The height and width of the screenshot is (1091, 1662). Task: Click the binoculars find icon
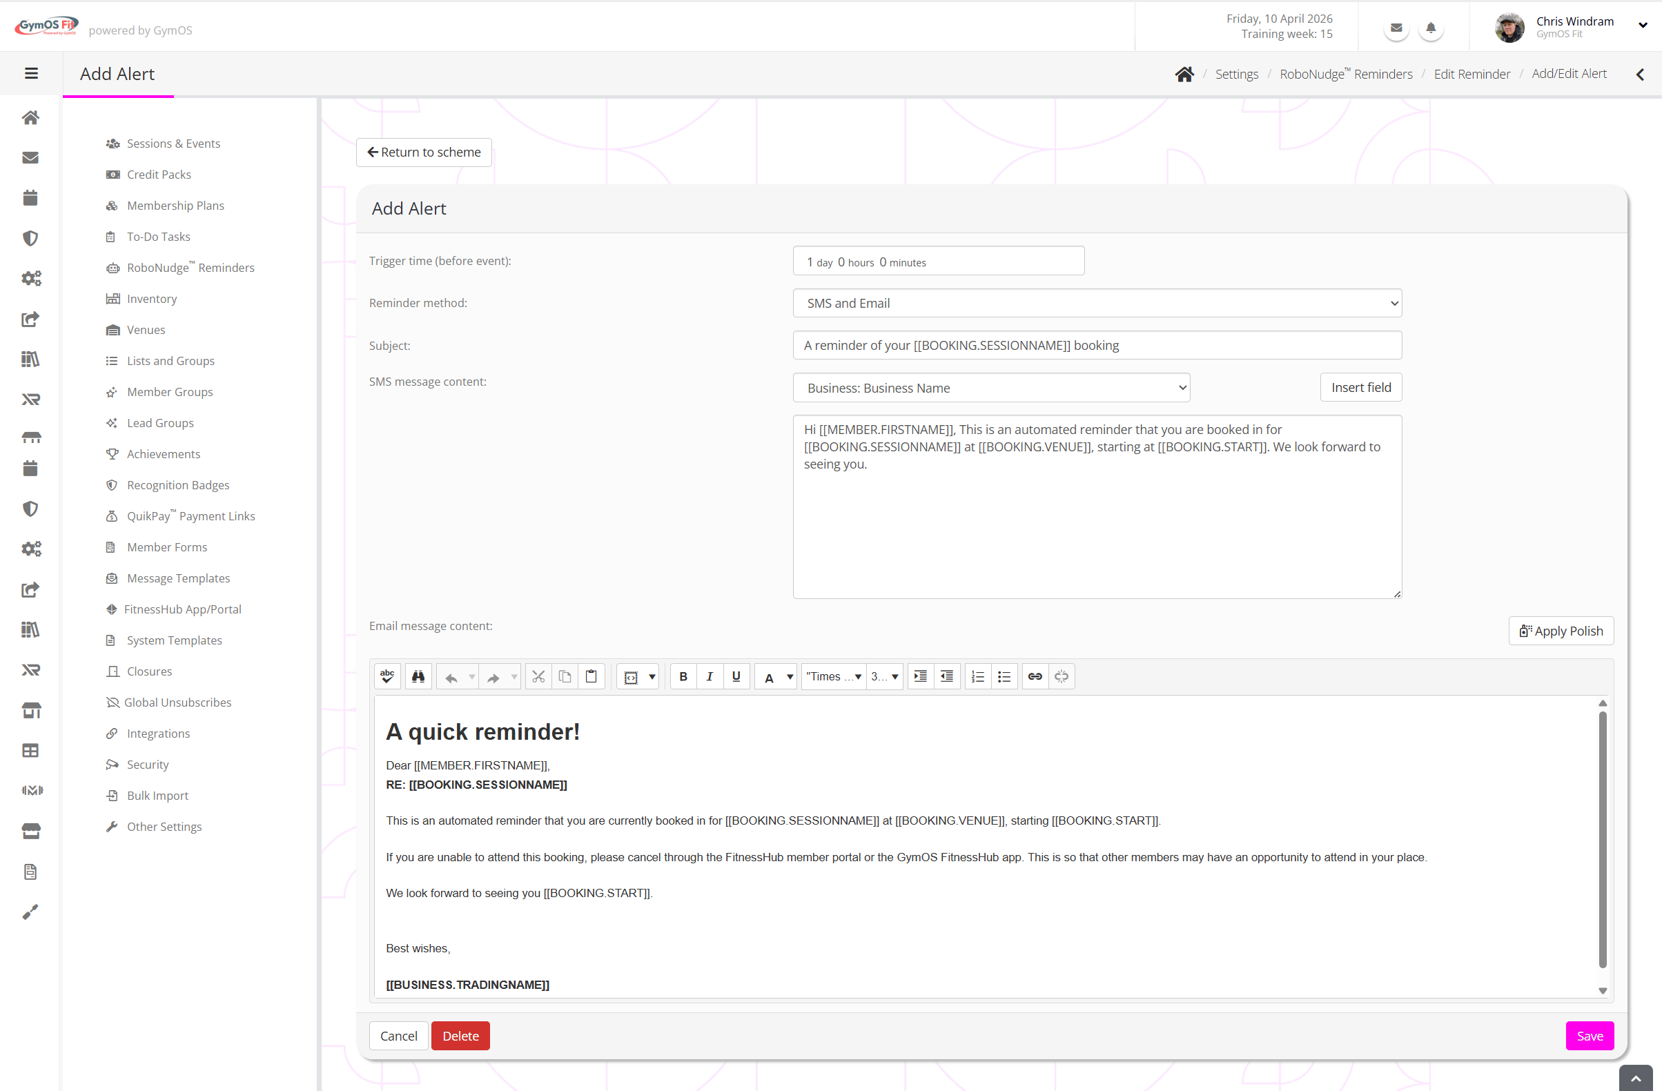[x=418, y=676]
